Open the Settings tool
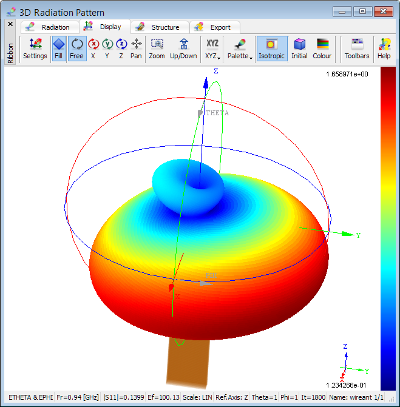 click(x=35, y=49)
